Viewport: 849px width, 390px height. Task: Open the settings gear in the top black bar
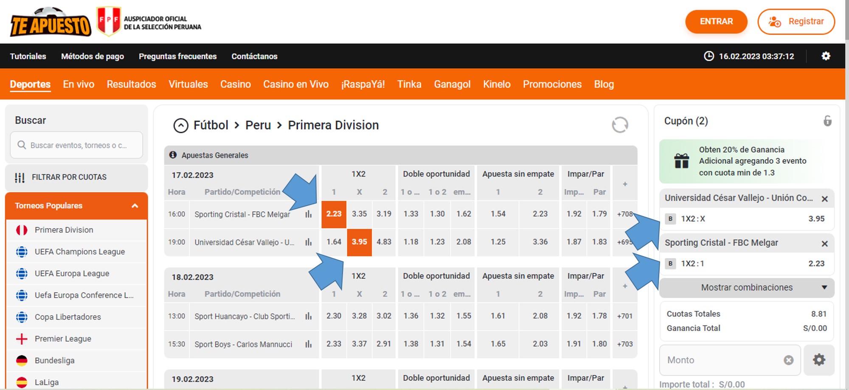(826, 56)
